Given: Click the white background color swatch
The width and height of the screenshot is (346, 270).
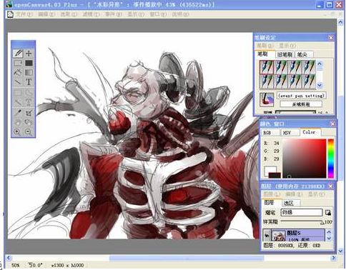Looking at the screenshot, I should point(270,170).
